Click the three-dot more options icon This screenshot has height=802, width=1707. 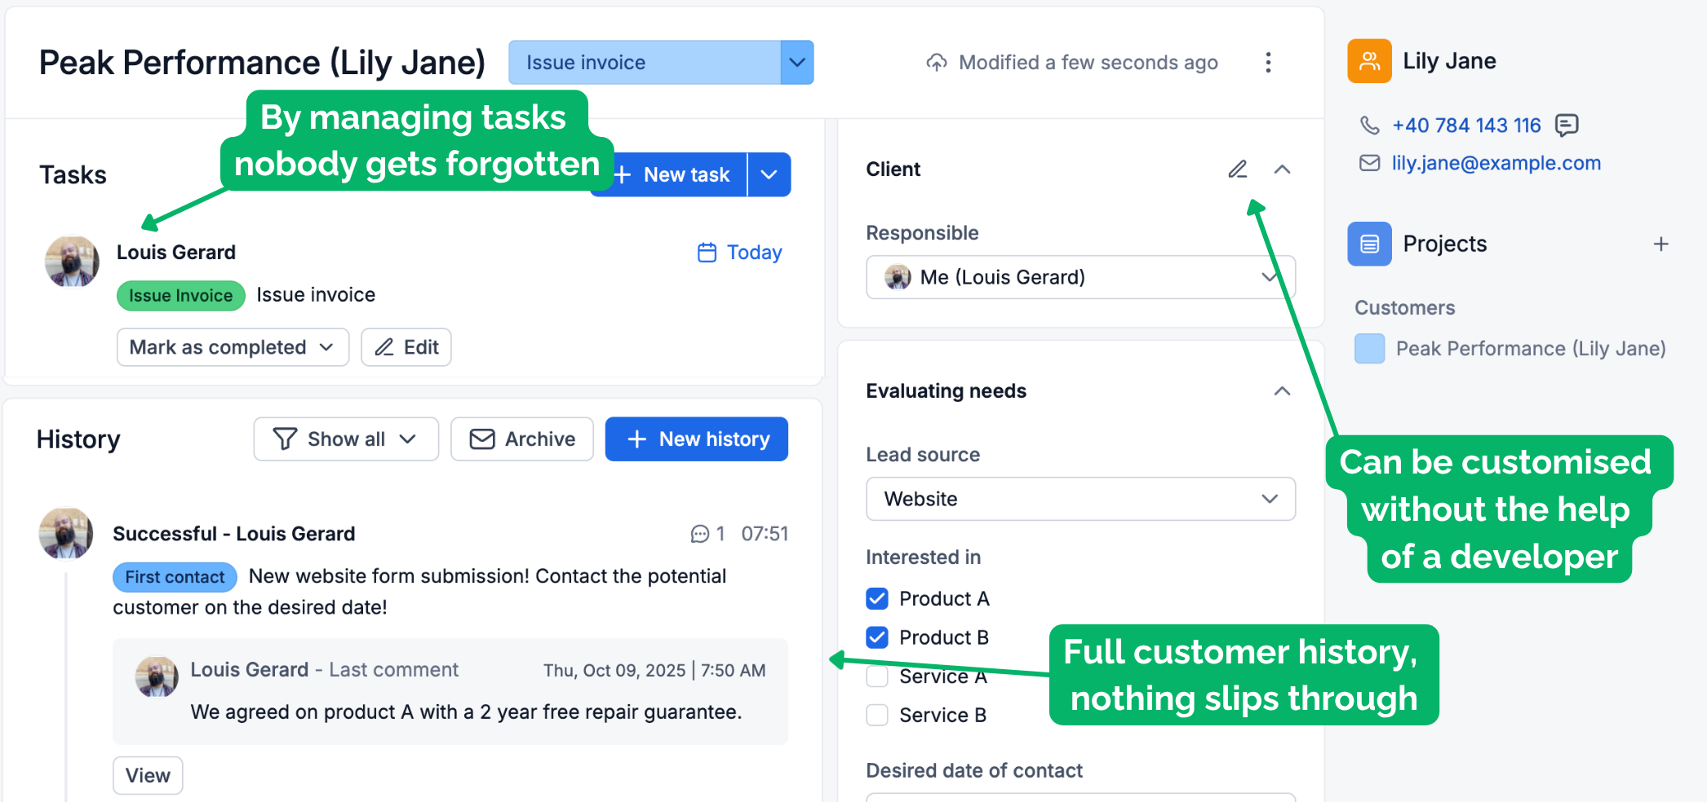pyautogui.click(x=1267, y=63)
